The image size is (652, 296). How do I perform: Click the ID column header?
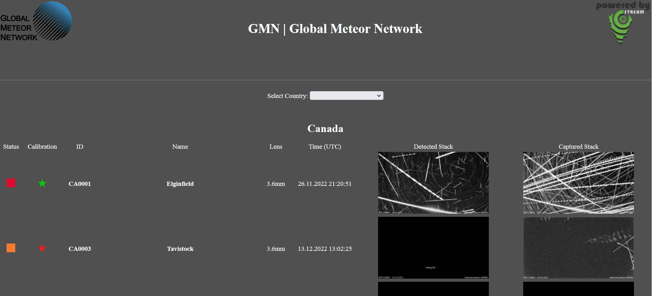[x=80, y=147]
